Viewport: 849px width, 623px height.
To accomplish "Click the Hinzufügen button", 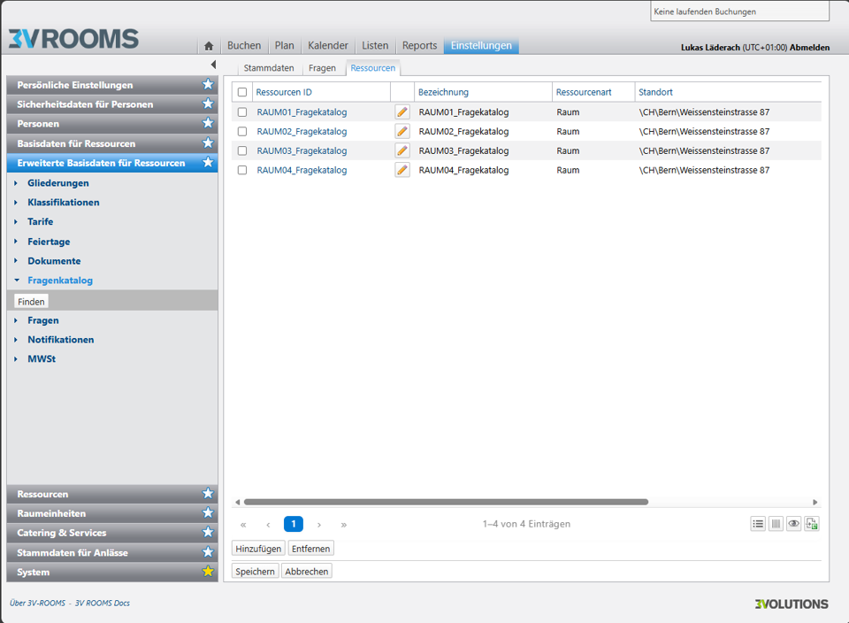I will [x=258, y=549].
